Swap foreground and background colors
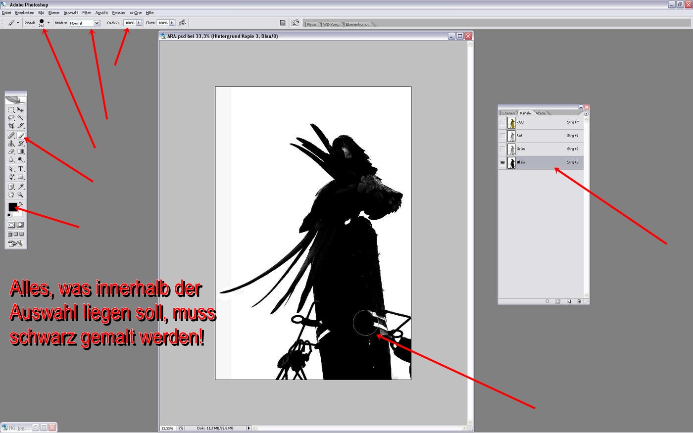The height and width of the screenshot is (433, 693). [x=20, y=203]
